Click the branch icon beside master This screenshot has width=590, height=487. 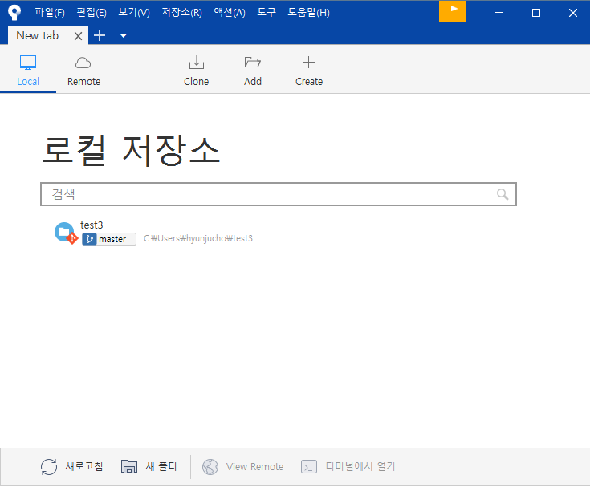pos(90,239)
